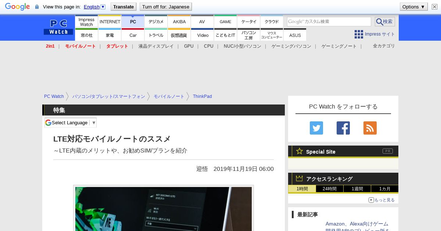Open the トラベル nav tab
Screen dimensions: 441x231
tap(156, 35)
